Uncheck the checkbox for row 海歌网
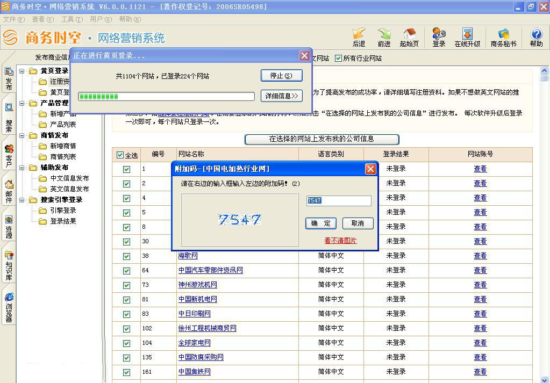The width and height of the screenshot is (550, 383). (x=126, y=256)
